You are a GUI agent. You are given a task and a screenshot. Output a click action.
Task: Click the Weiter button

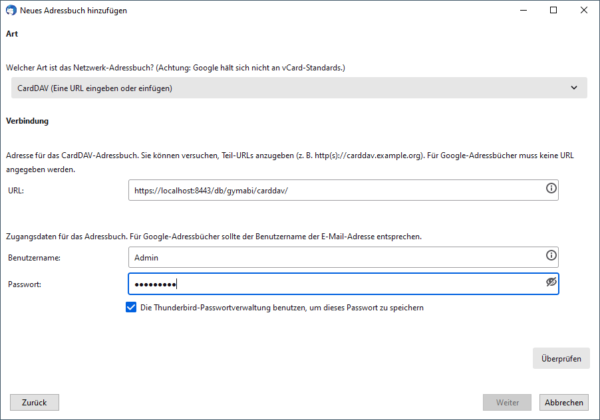507,402
